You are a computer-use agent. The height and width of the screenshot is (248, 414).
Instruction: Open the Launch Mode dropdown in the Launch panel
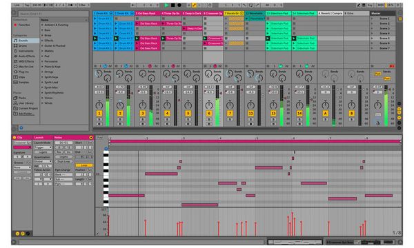click(x=43, y=147)
